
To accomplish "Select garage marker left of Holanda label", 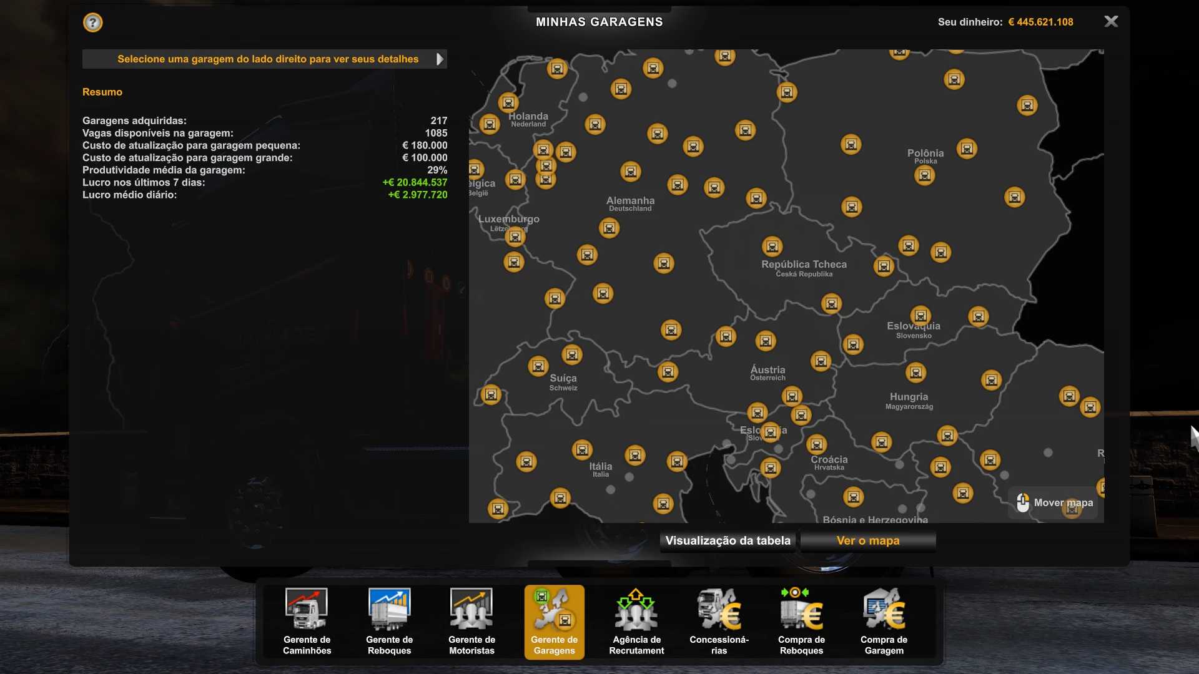I will click(490, 124).
